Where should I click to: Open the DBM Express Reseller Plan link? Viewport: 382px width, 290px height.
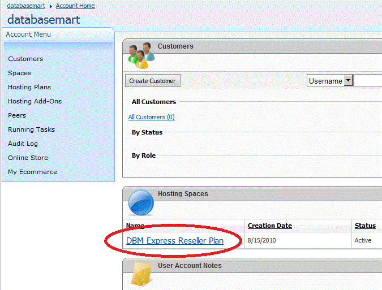point(175,241)
